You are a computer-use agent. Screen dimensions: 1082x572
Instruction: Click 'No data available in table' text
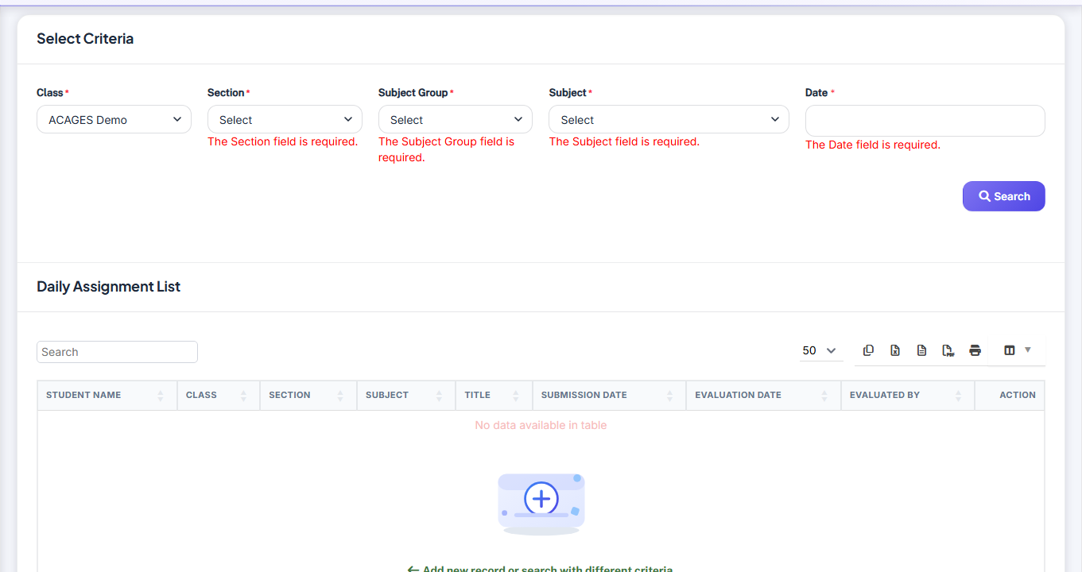pyautogui.click(x=541, y=425)
